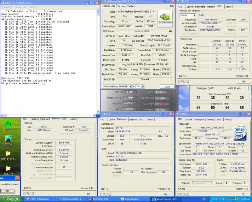Click scroll down arrow in Super PI output

point(98,112)
